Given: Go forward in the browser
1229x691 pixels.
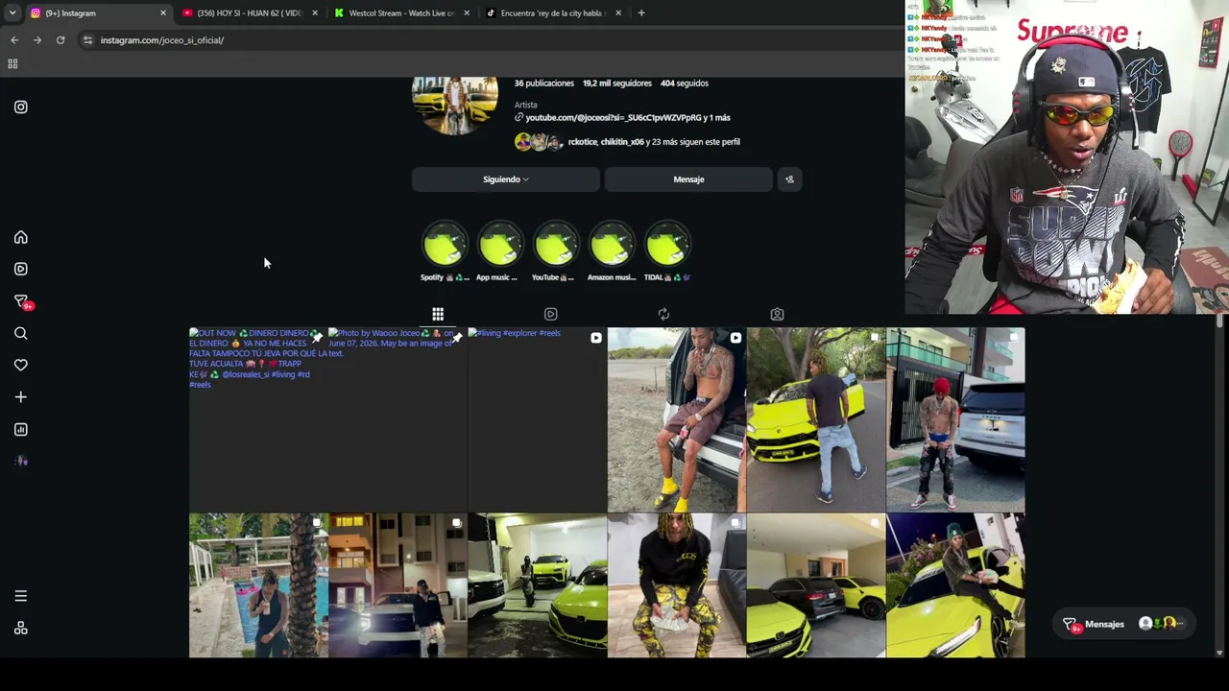Looking at the screenshot, I should tap(37, 40).
